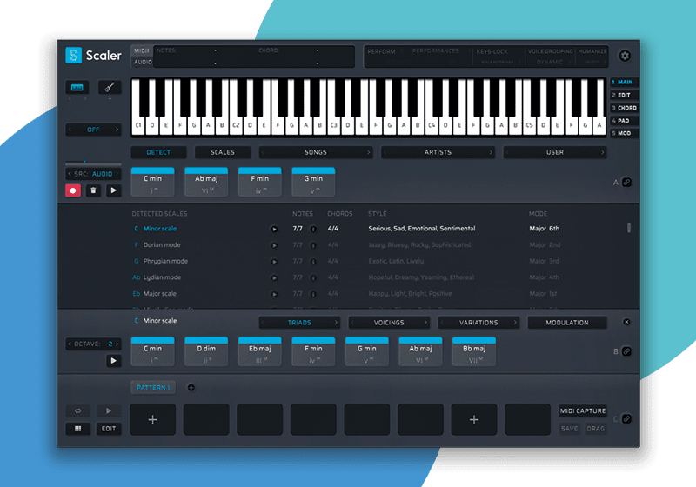Close the C Minor scale chord section
Viewport: 696px width, 487px height.
coord(626,322)
